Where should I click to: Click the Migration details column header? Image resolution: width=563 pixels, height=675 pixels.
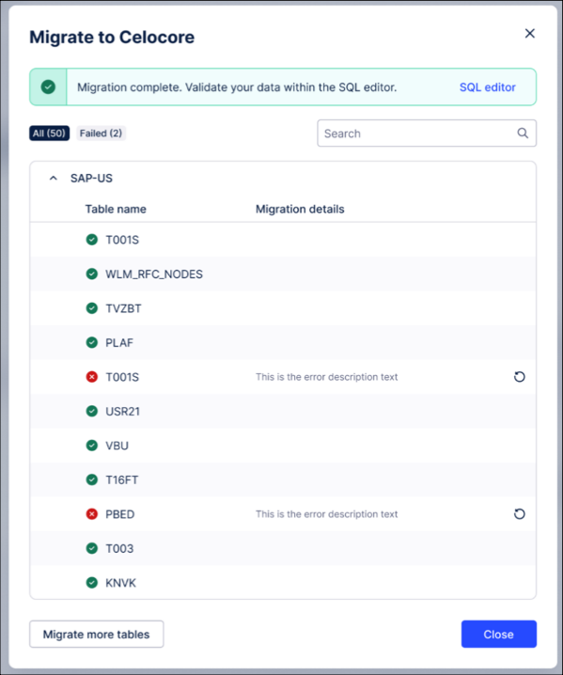[x=300, y=210]
